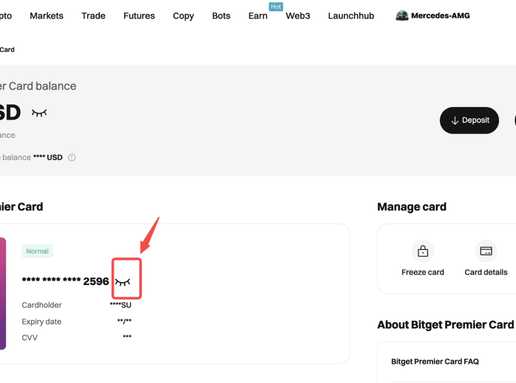The image size is (516, 383).
Task: Click the Normal card status badge
Action: click(37, 251)
